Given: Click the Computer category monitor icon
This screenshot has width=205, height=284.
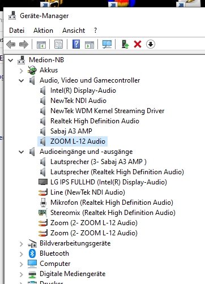Looking at the screenshot, I should tap(32, 264).
